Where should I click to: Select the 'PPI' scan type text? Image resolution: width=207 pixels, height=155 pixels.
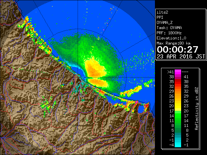click(160, 17)
